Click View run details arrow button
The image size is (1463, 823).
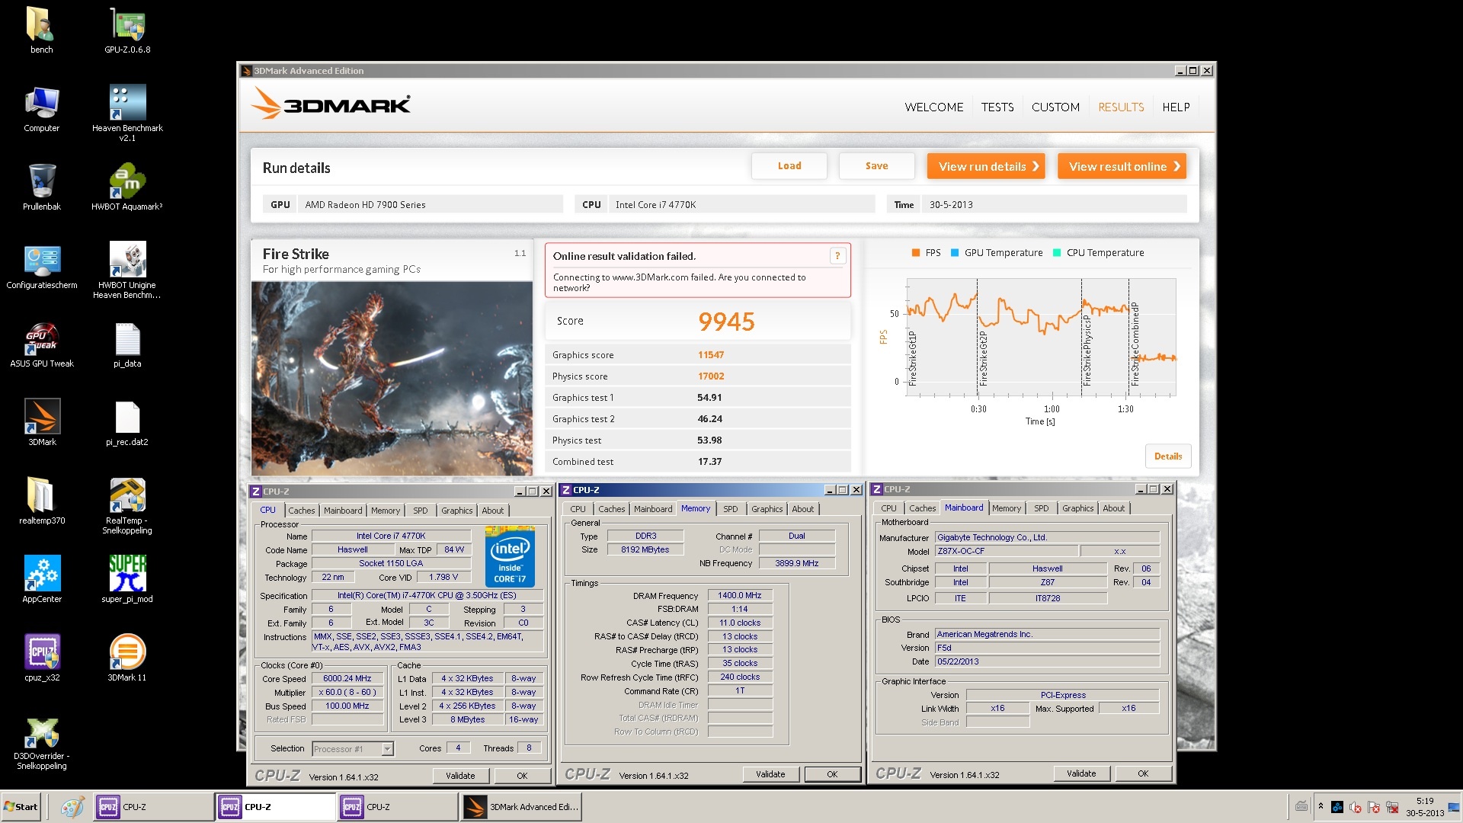(x=985, y=166)
